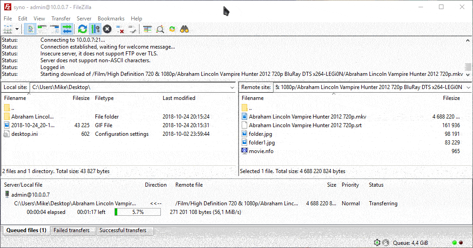Click the 5.7% transfer progress bar
This screenshot has height=248, width=473.
[x=138, y=212]
